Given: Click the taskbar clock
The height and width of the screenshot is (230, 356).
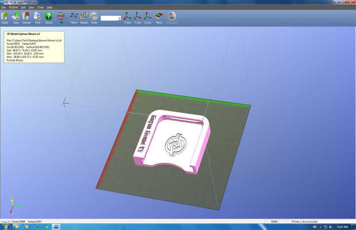Looking at the screenshot, I should (x=342, y=227).
